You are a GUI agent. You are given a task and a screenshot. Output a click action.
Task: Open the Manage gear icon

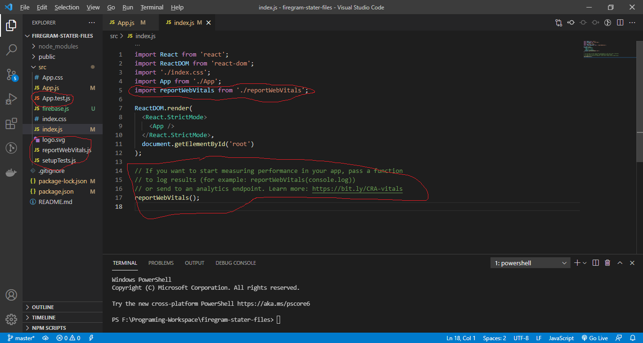11,319
